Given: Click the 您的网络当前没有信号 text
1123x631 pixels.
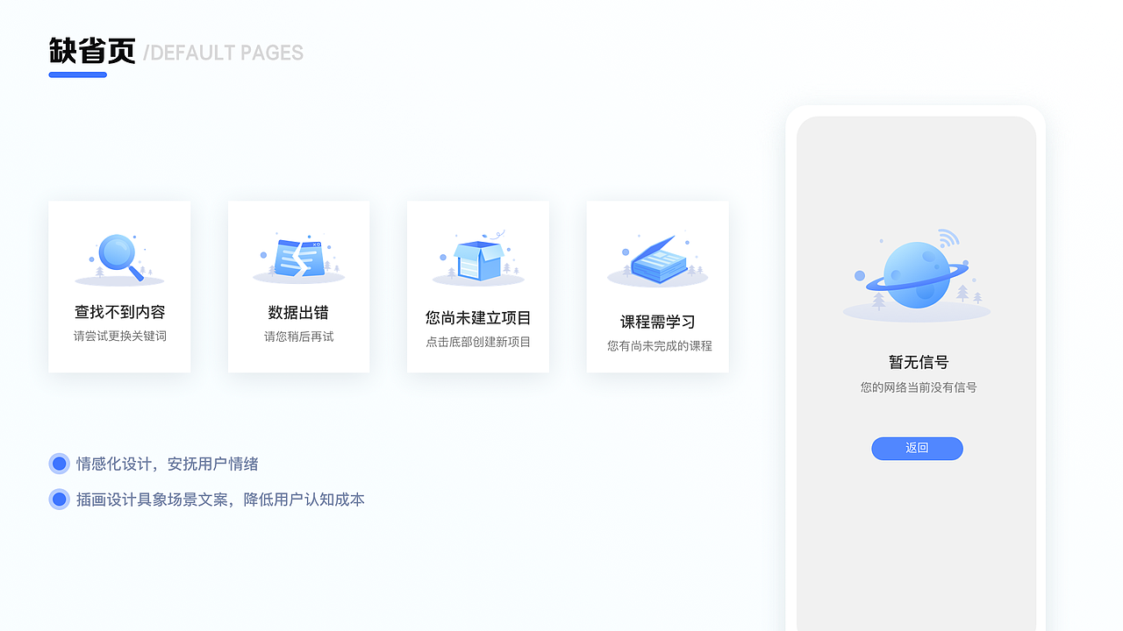Looking at the screenshot, I should (919, 387).
